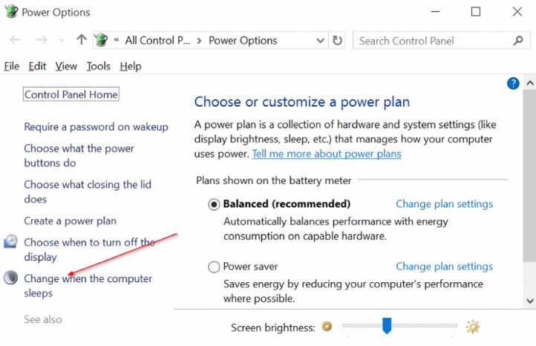The width and height of the screenshot is (536, 346).
Task: Click the Screen brightness slider handle
Action: [x=386, y=326]
